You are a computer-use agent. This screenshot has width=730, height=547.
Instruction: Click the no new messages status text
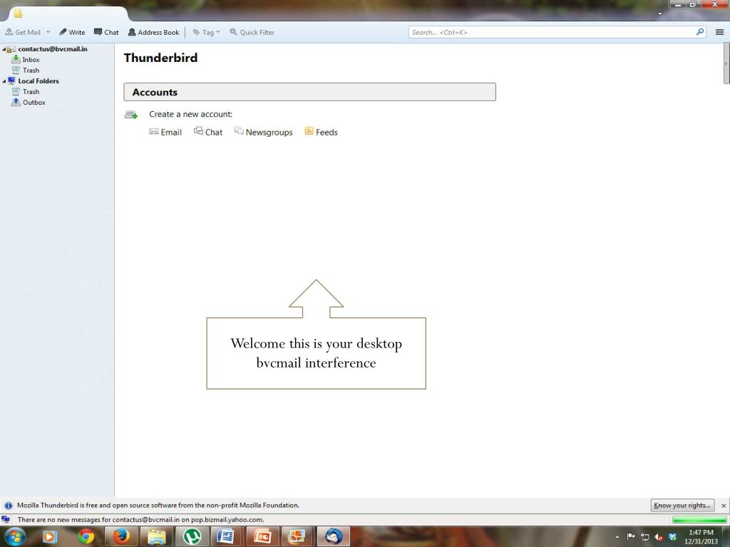pos(140,519)
